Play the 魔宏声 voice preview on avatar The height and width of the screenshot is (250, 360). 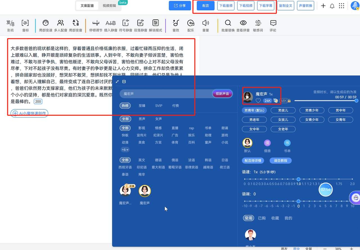[x=247, y=97]
